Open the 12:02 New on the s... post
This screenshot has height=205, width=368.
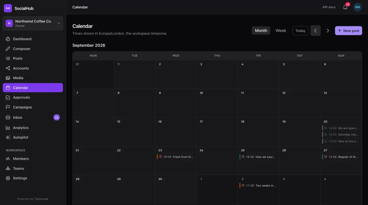click(341, 141)
